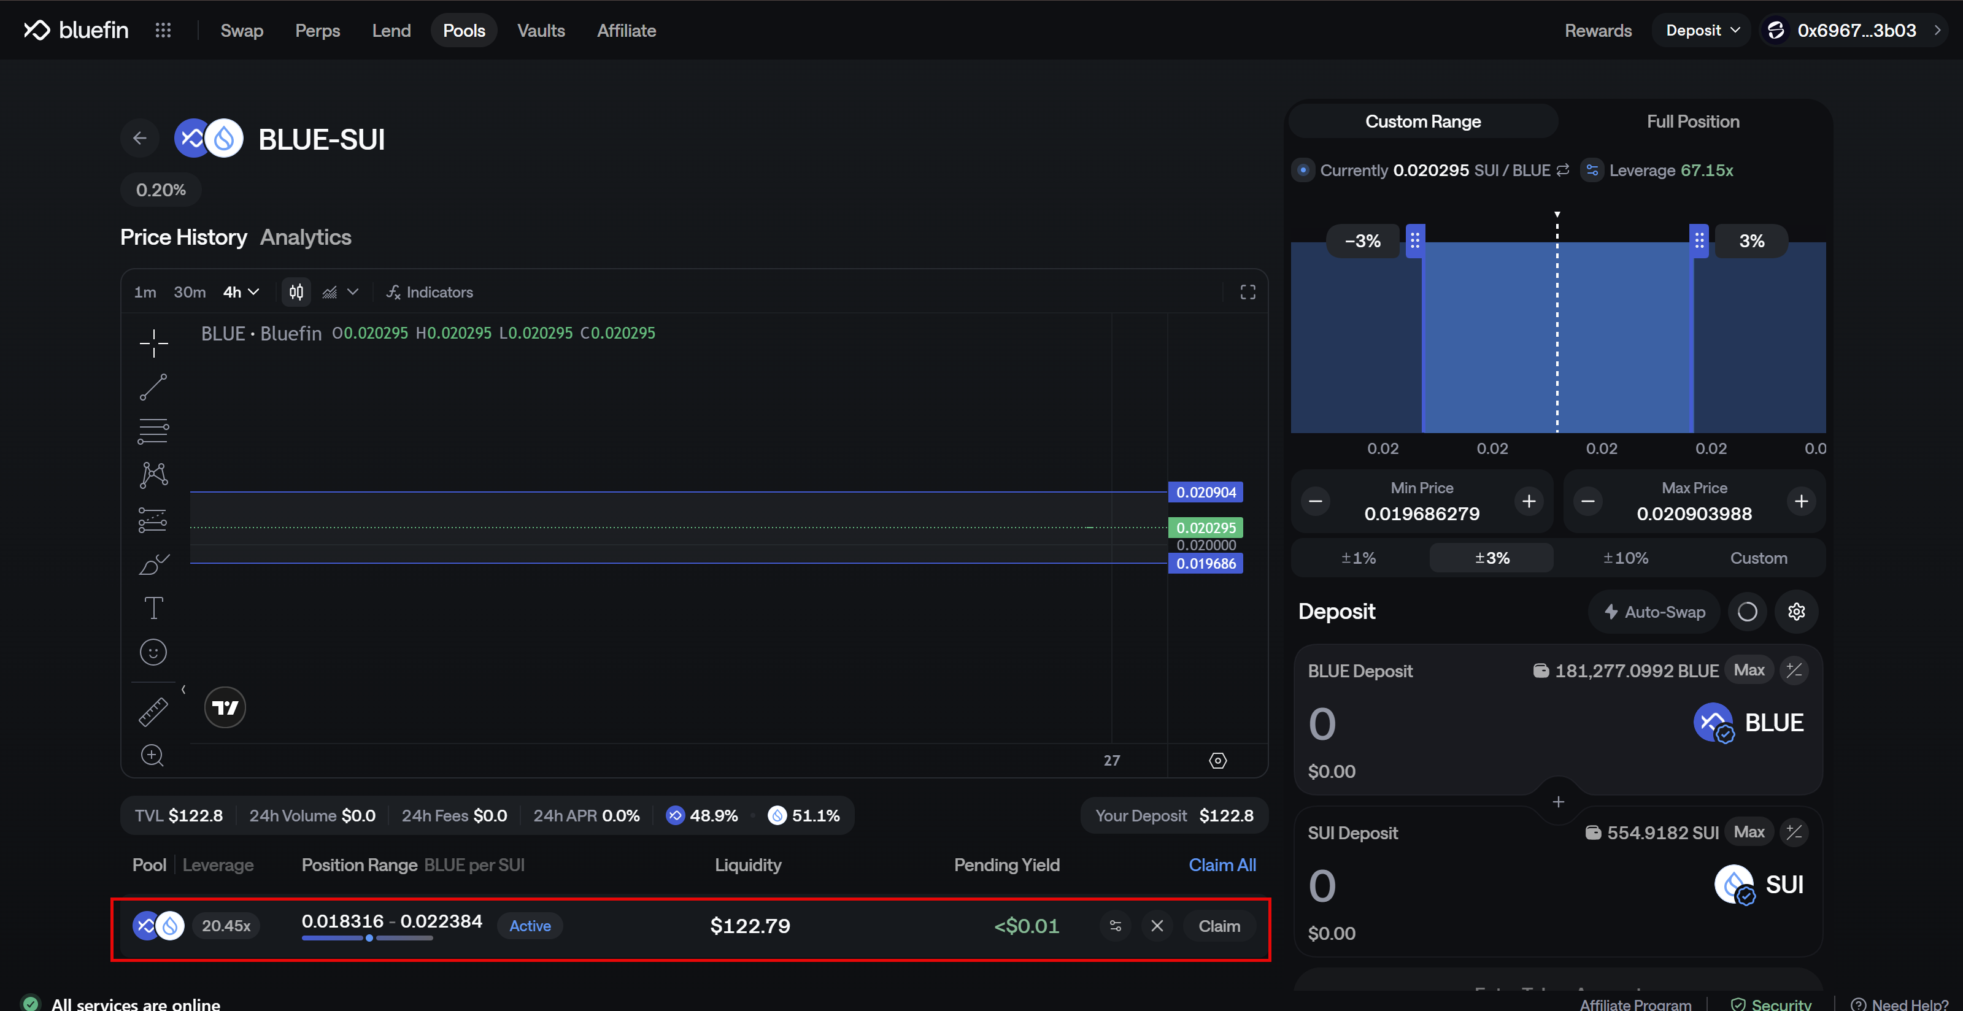Select the ±1% range preset
This screenshot has height=1011, width=1963.
pos(1358,558)
